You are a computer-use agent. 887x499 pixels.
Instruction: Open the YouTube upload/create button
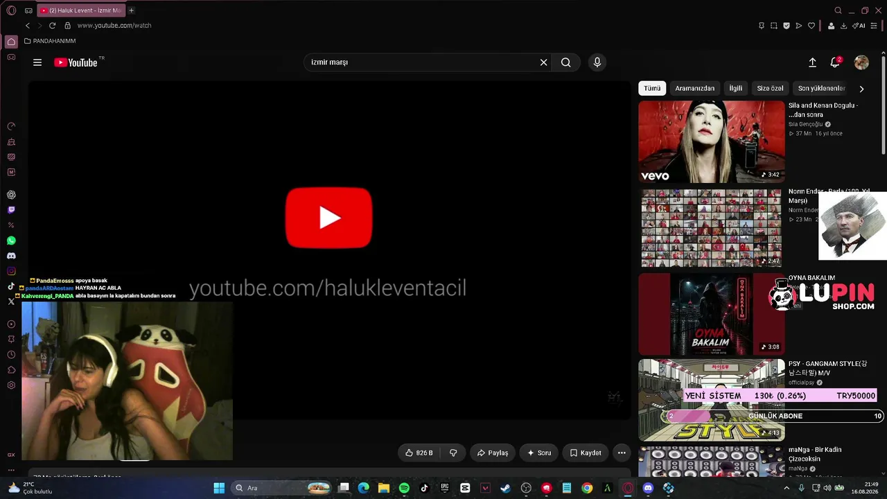(x=812, y=62)
